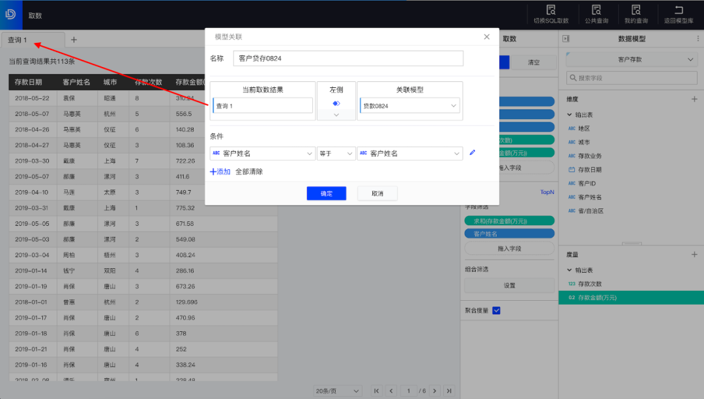704x399 pixels.
Task: Collapse the 输出表 group under 维度
Action: tap(568, 114)
